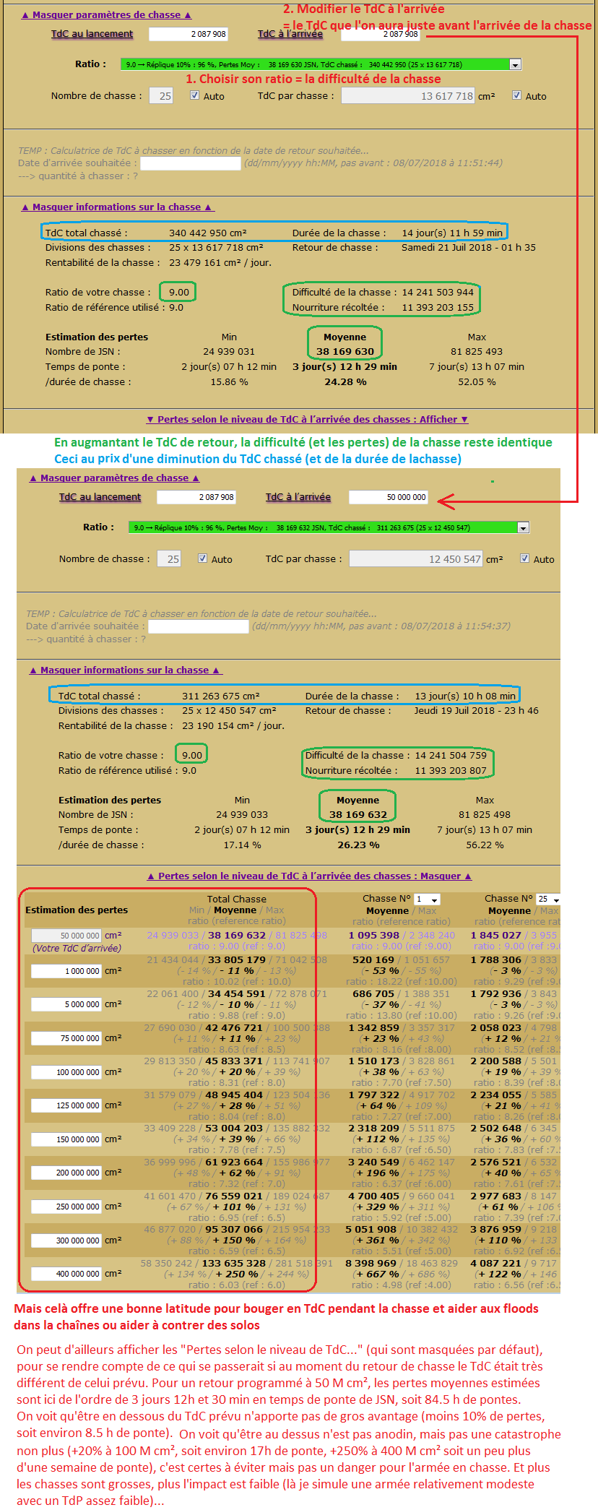Collapse 'Pertes selon le niveau de TdC : Masquer'
This screenshot has height=1510, width=598.
click(x=309, y=876)
